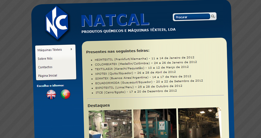
Task: Click the SIMATEX (Buenos Aires/Argentina) entry
Action: pos(143,77)
